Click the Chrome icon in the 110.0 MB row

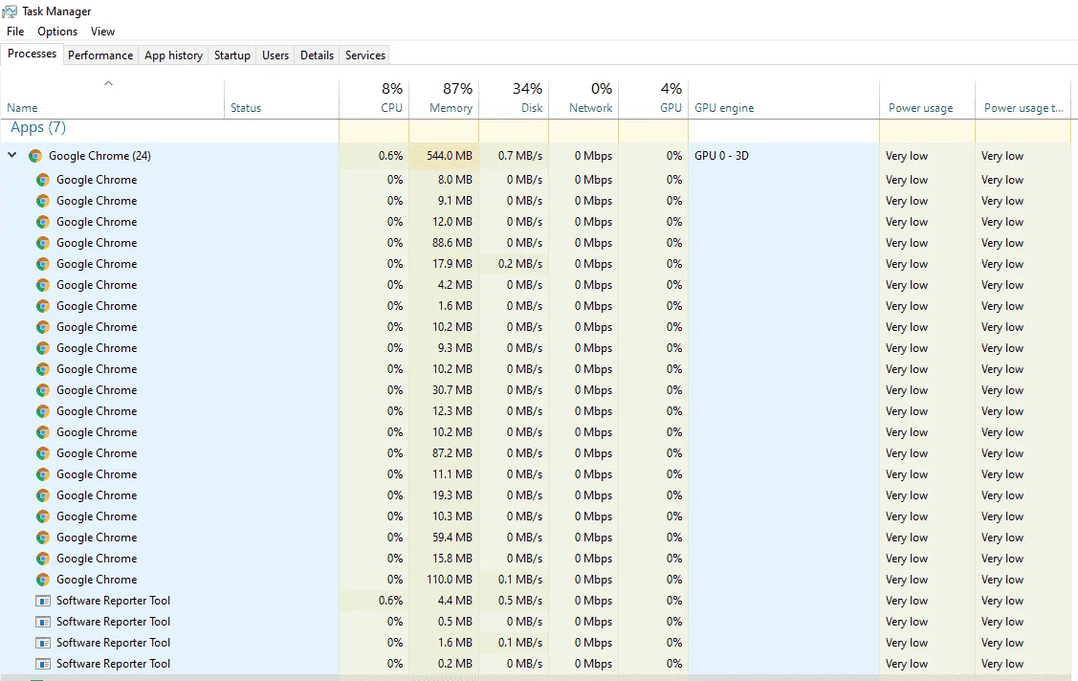click(43, 580)
